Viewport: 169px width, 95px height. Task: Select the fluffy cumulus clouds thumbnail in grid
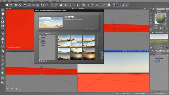pos(76,44)
